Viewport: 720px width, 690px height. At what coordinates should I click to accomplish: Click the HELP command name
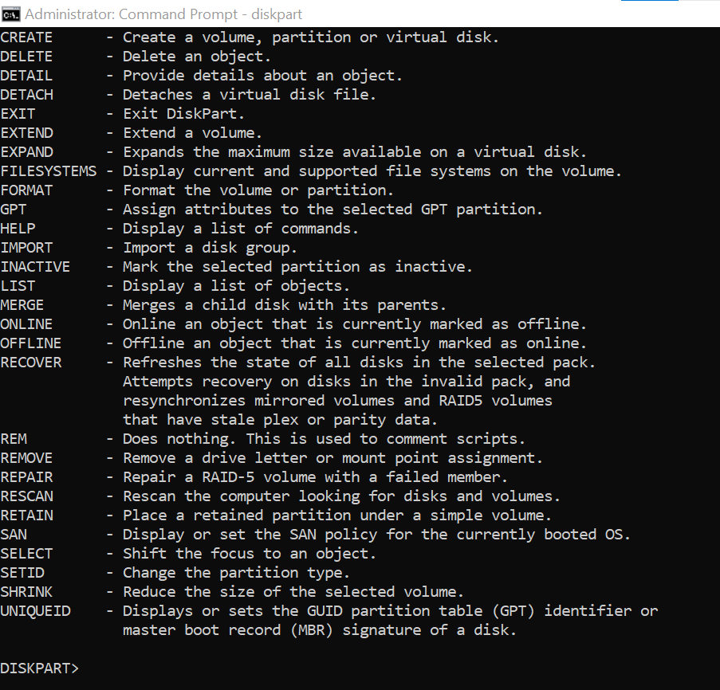18,229
